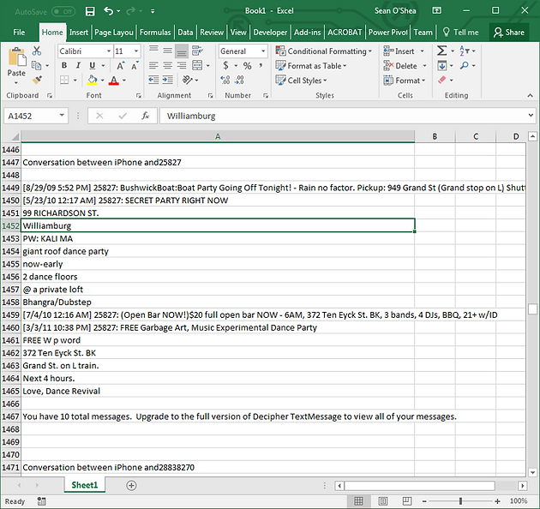The width and height of the screenshot is (540, 509).
Task: Click the Format Painter brush icon
Action: (37, 80)
